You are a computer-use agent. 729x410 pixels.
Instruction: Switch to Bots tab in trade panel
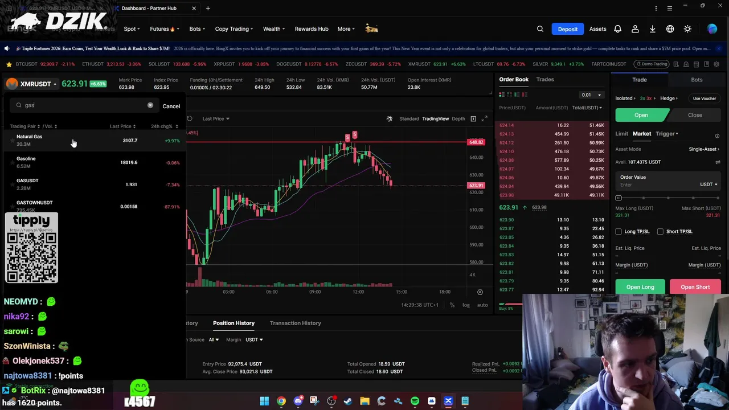697,80
